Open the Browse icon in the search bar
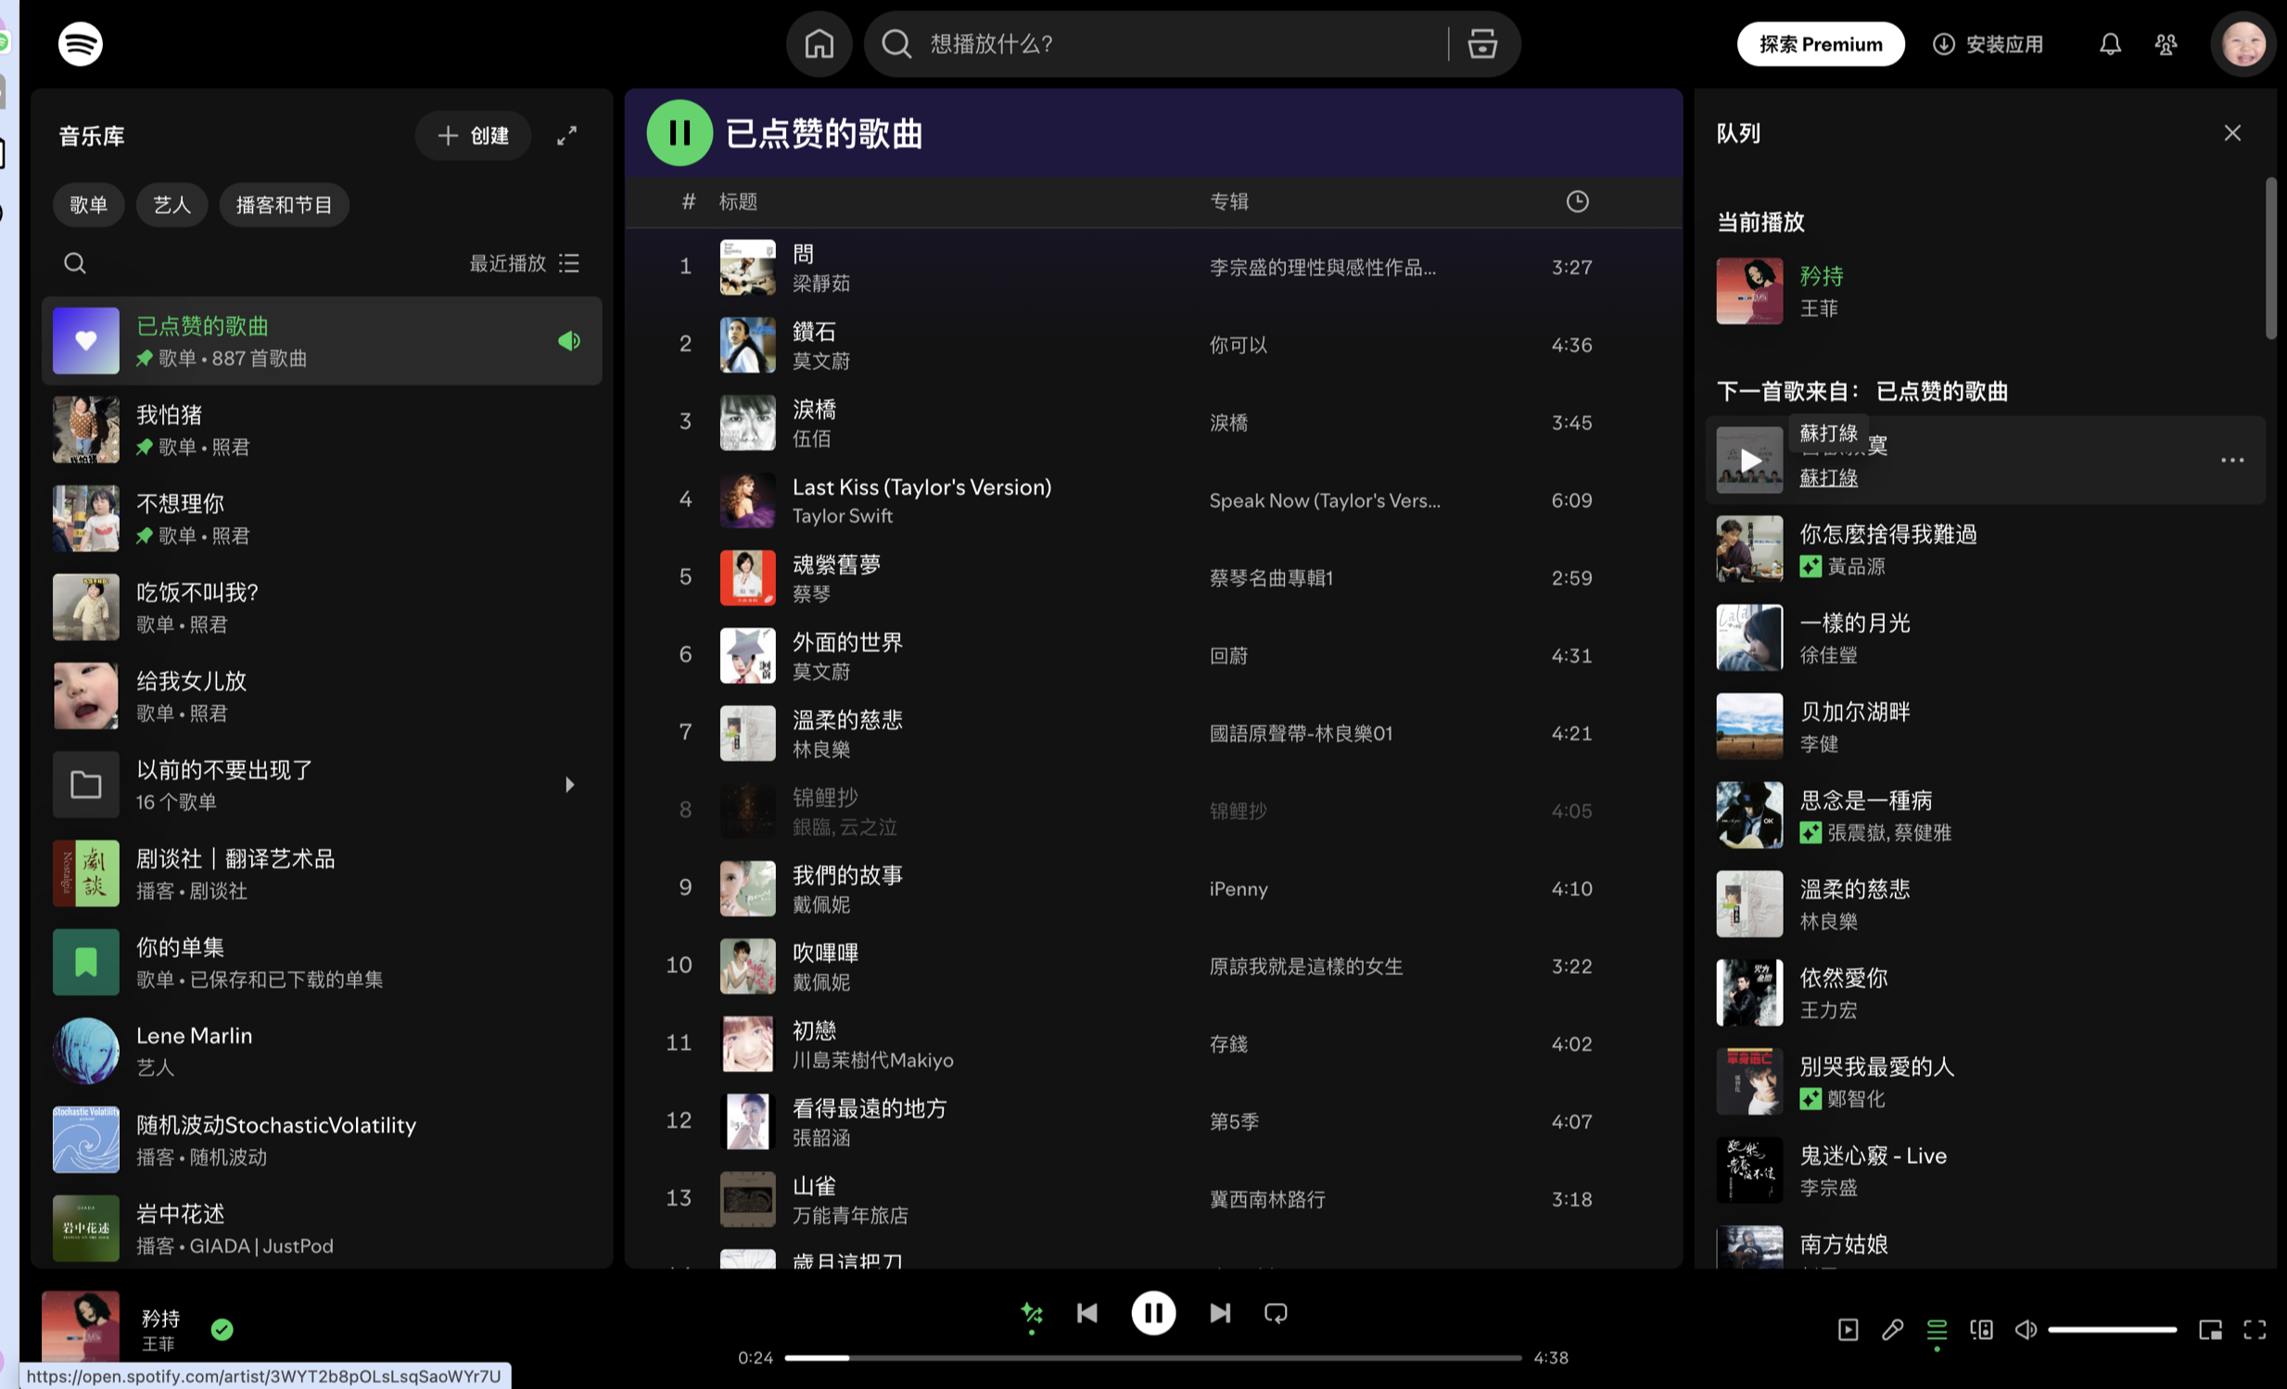Screen dimensions: 2287x1389 tap(1481, 44)
